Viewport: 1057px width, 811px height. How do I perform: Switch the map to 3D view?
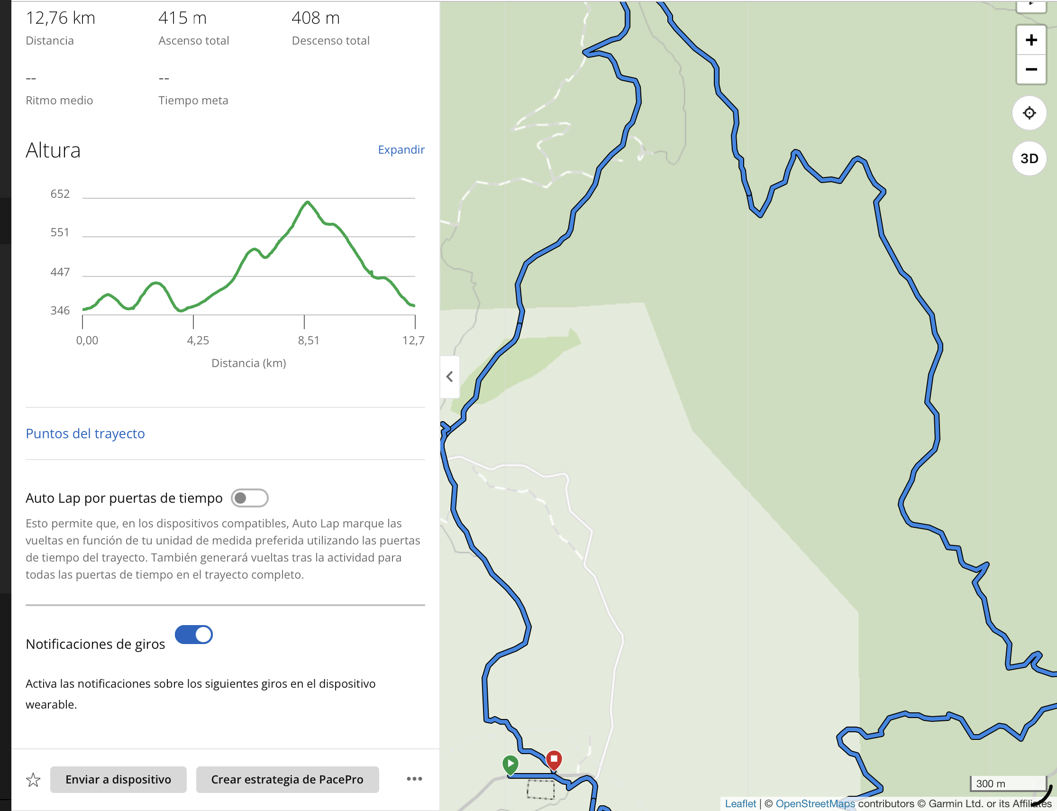click(1029, 158)
